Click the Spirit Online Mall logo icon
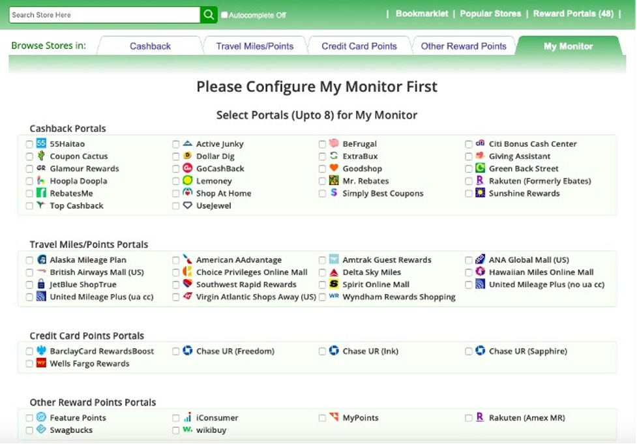Screen dimensions: 637x444 (x=334, y=284)
